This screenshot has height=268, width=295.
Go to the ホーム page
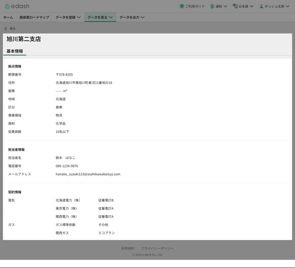coord(8,17)
